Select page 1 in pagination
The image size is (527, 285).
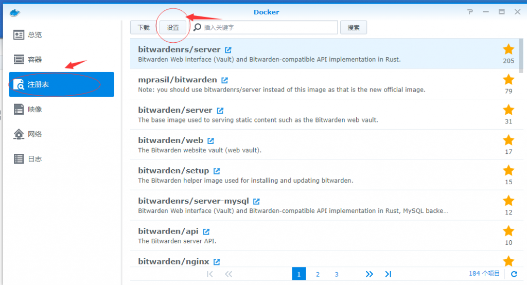point(299,274)
